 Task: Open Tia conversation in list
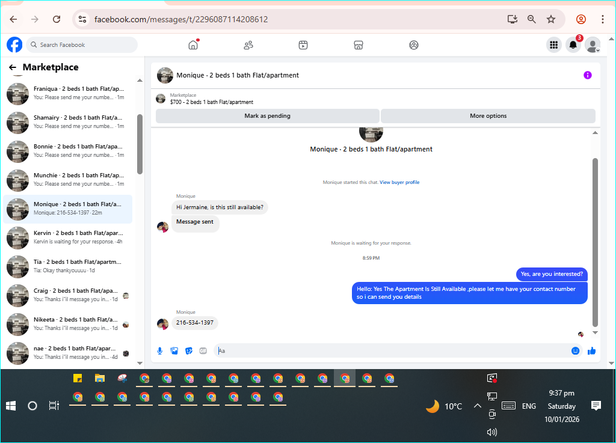[67, 266]
